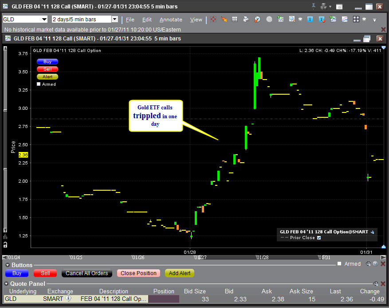Click the vertical price scale slider up arrow
Image resolution: width=389 pixels, height=308 pixels.
(5, 48)
